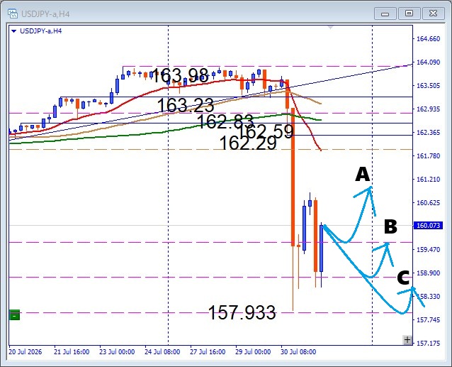Click the plus button at chart bottom-right
The height and width of the screenshot is (367, 452).
[407, 340]
